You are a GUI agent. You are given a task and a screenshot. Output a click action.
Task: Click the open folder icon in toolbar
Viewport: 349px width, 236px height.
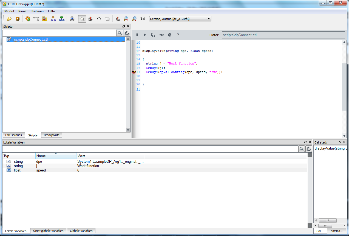point(9,19)
